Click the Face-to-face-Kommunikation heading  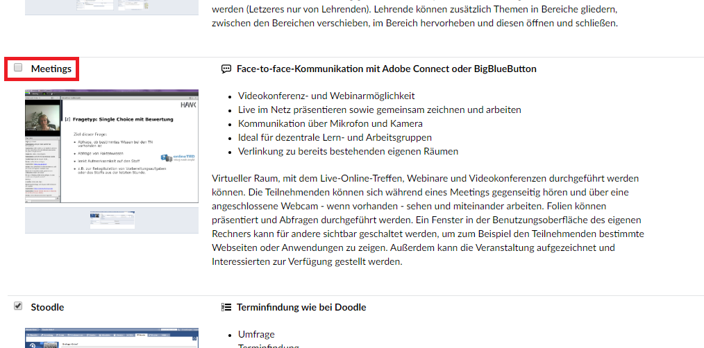pyautogui.click(x=387, y=69)
